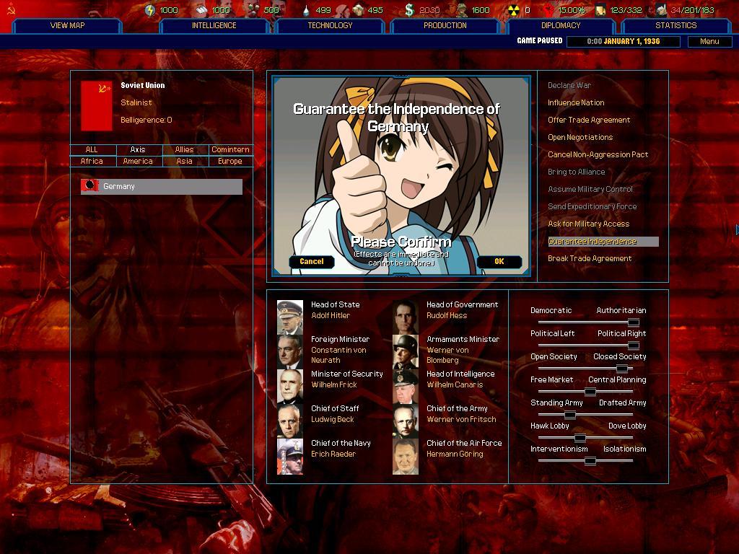Click Minister of Security Wilhelm Frick's portrait
This screenshot has height=554, width=739.
[290, 387]
